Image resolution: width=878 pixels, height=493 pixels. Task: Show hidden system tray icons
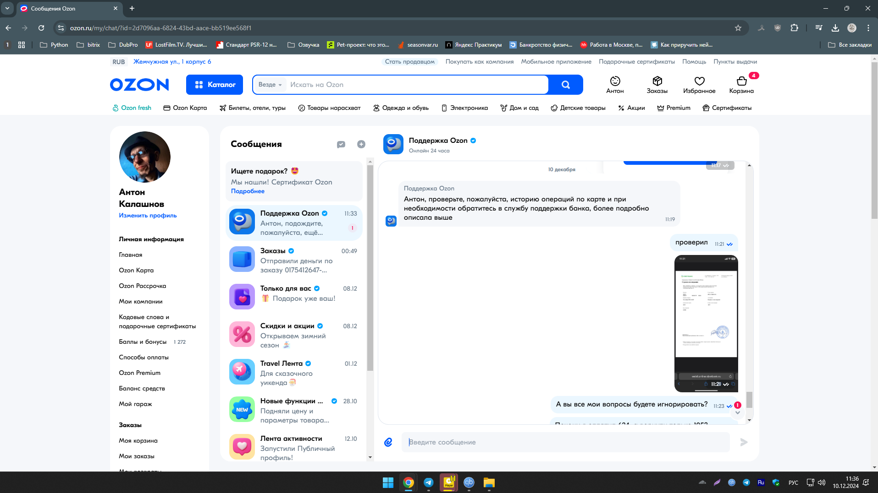point(702,482)
